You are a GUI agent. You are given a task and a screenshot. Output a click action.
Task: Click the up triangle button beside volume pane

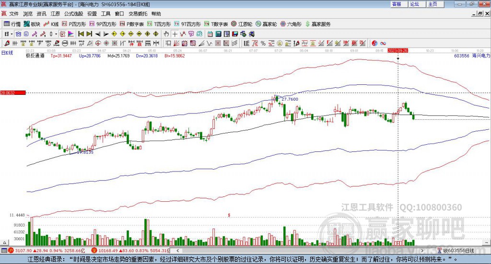(x=4, y=242)
